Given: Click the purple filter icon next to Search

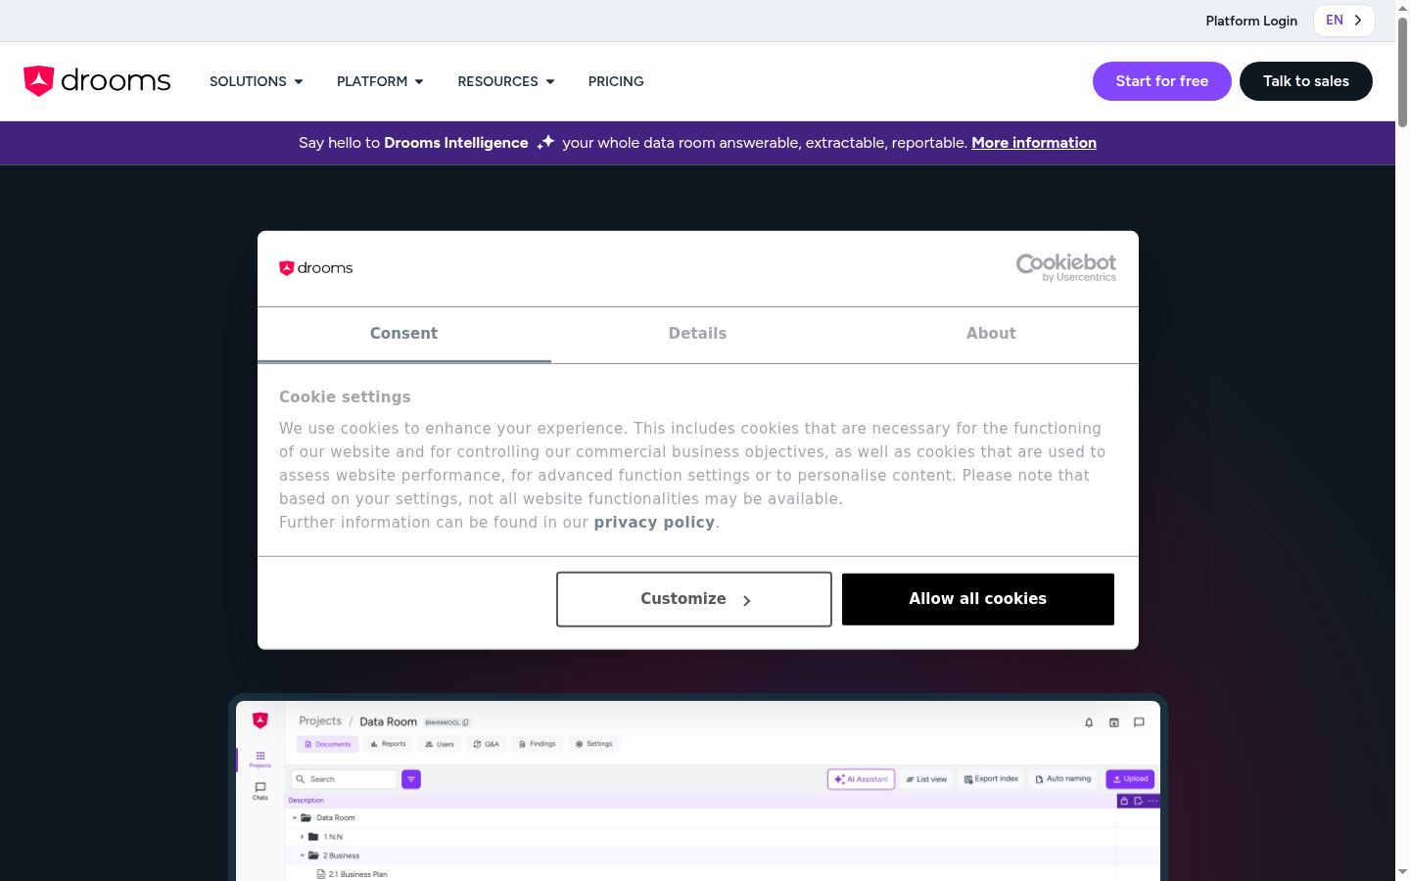Looking at the screenshot, I should tap(411, 779).
